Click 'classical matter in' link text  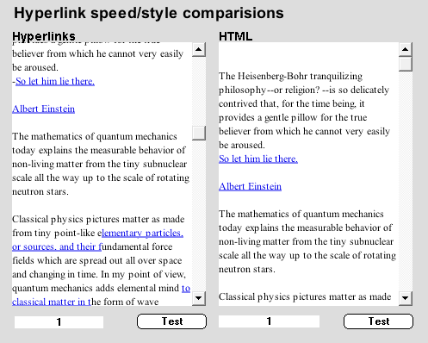[52, 302]
